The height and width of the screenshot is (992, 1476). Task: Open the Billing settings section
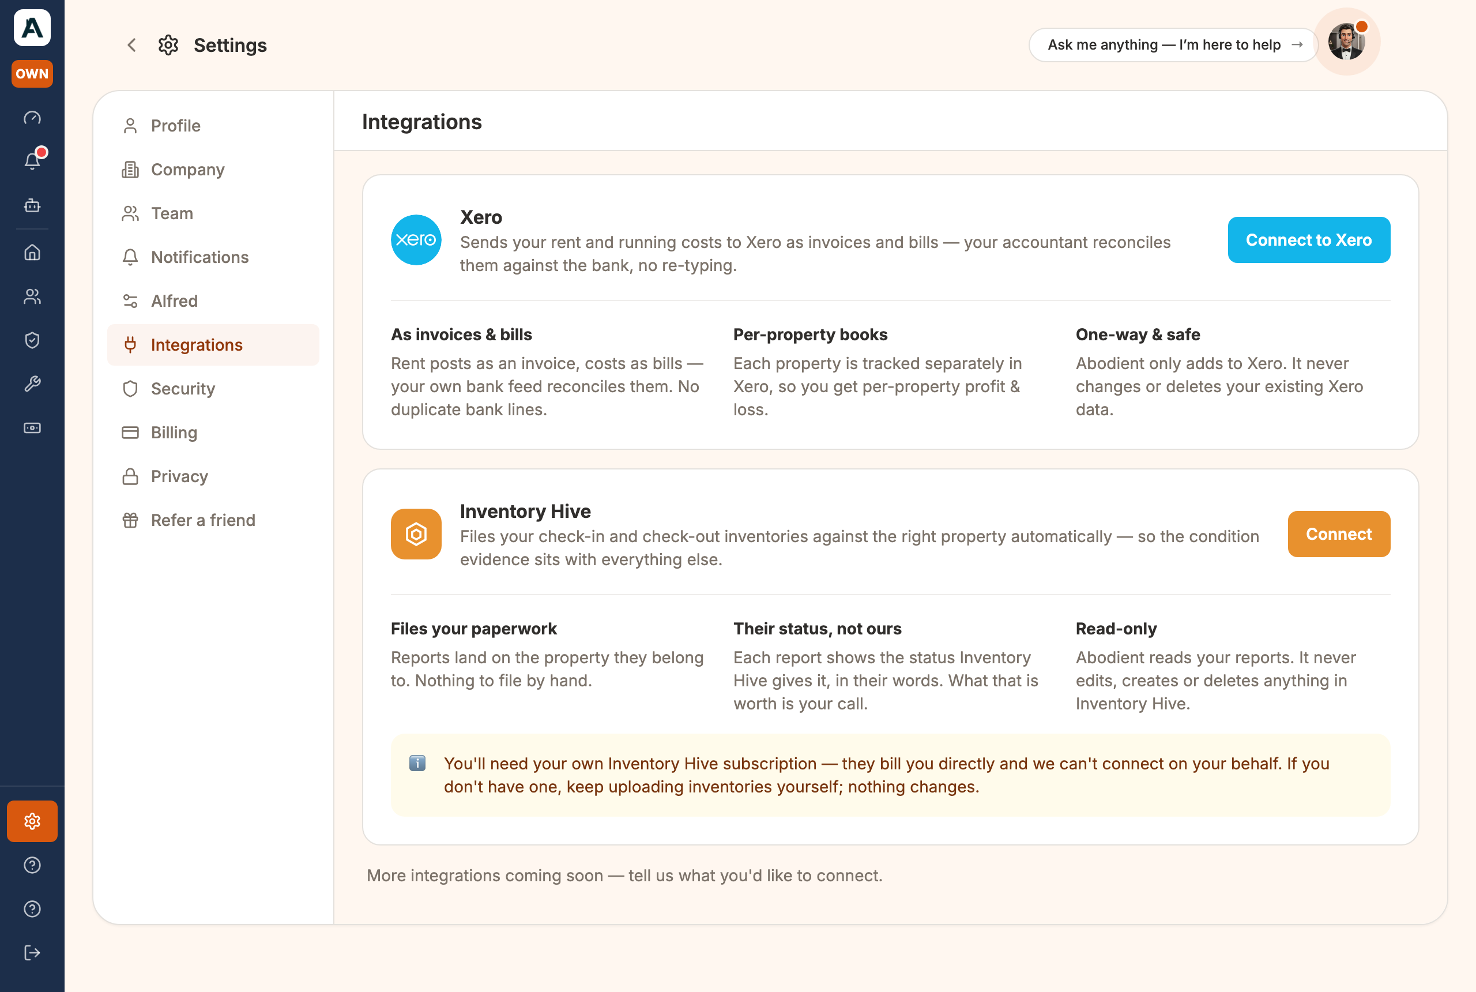pyautogui.click(x=213, y=432)
